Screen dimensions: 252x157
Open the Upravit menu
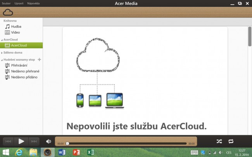pyautogui.click(x=19, y=3)
